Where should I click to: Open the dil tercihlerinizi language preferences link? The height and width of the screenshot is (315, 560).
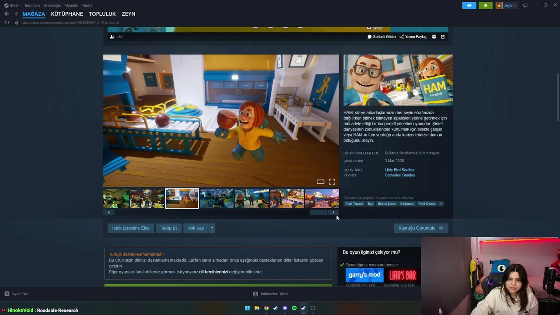point(213,272)
